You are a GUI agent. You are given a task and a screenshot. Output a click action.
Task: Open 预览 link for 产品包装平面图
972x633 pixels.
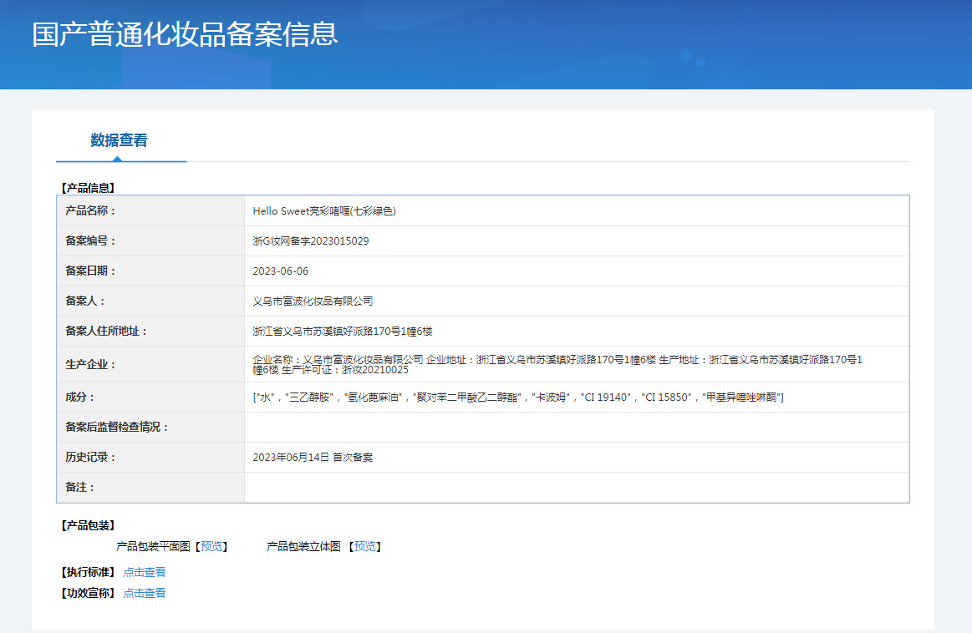click(x=211, y=546)
